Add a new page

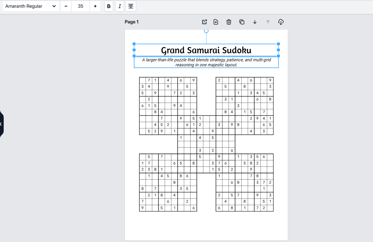pos(216,22)
